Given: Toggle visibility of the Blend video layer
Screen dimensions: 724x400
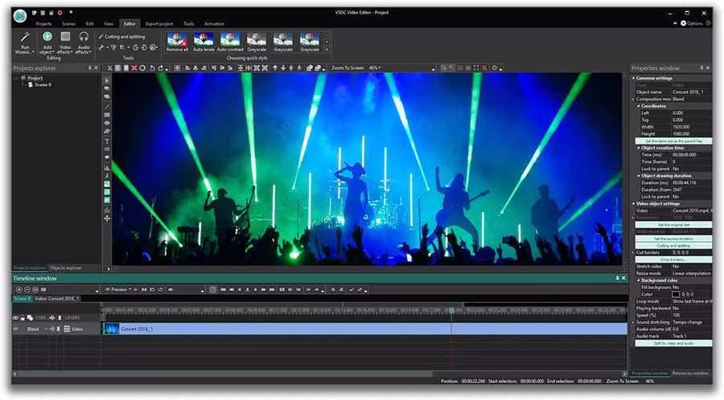Looking at the screenshot, I should tap(15, 329).
